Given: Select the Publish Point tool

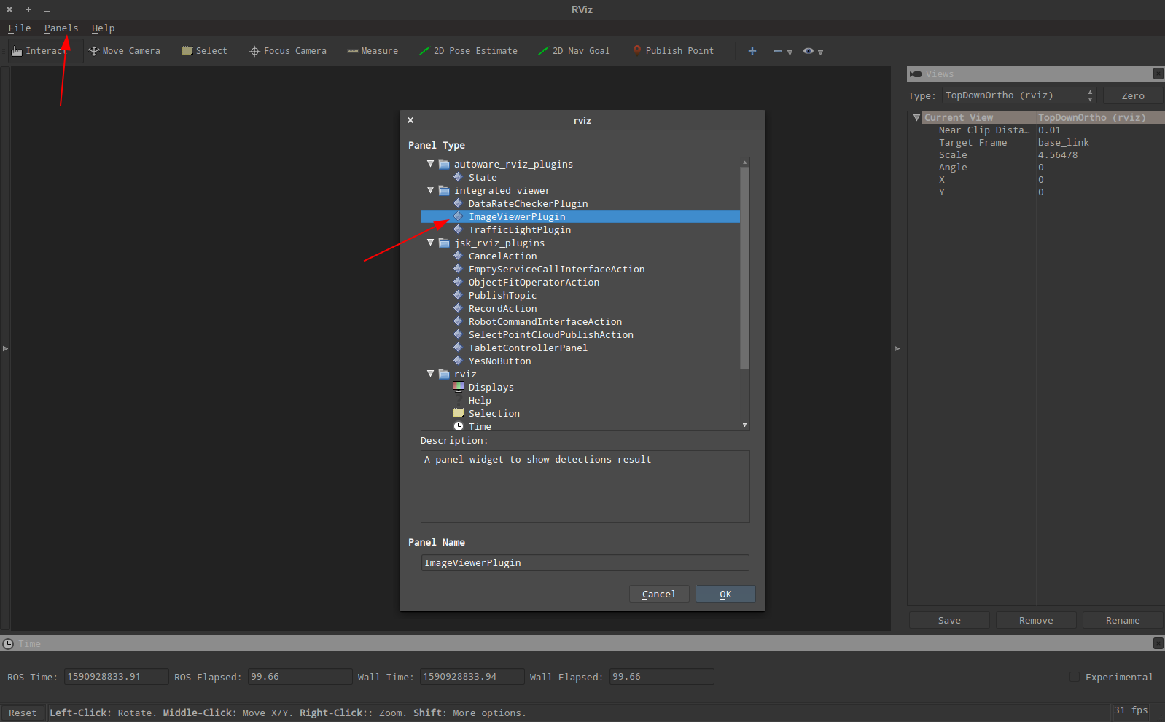Looking at the screenshot, I should coord(673,51).
